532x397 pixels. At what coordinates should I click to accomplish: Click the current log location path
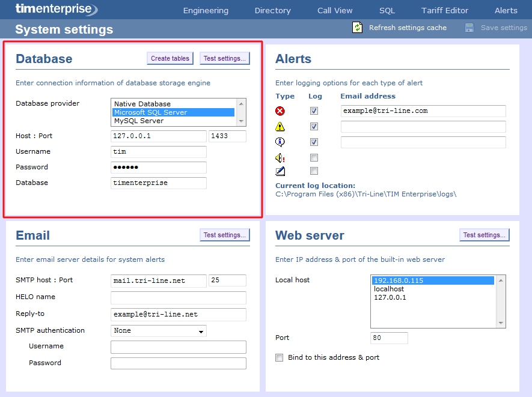(365, 194)
